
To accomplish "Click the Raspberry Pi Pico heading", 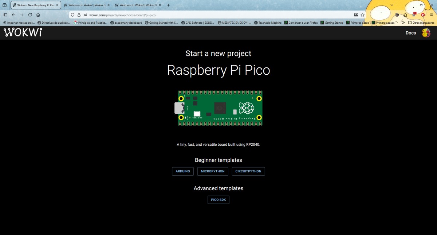I will tap(219, 70).
